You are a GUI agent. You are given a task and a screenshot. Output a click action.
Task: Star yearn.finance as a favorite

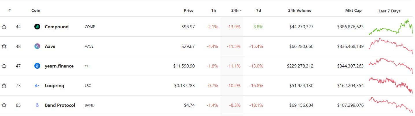(4, 66)
